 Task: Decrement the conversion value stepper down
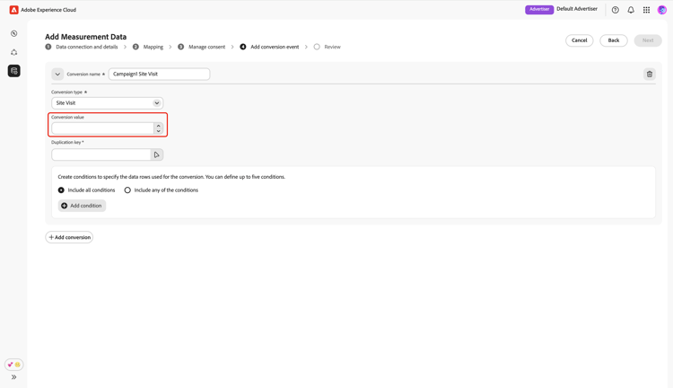(x=158, y=131)
